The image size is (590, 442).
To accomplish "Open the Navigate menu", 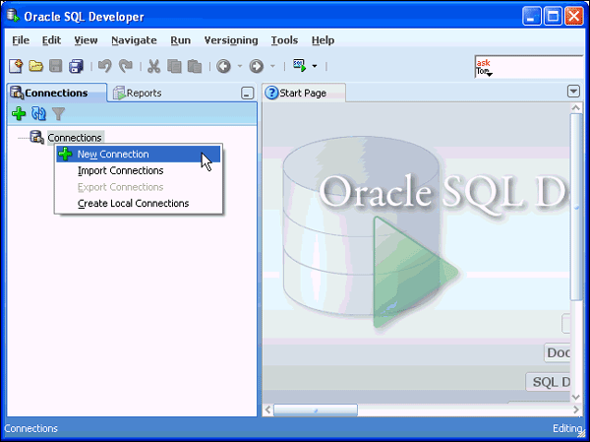I will tap(134, 40).
